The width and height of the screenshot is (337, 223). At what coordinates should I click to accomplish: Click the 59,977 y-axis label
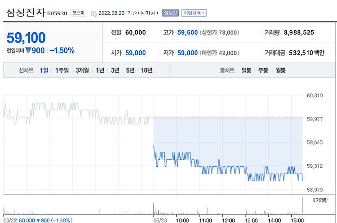click(315, 119)
